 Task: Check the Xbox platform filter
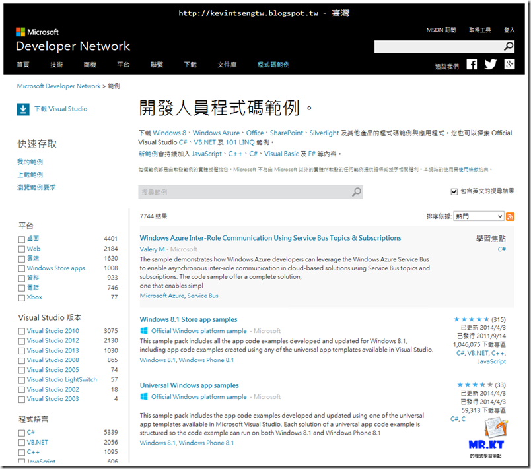22,298
